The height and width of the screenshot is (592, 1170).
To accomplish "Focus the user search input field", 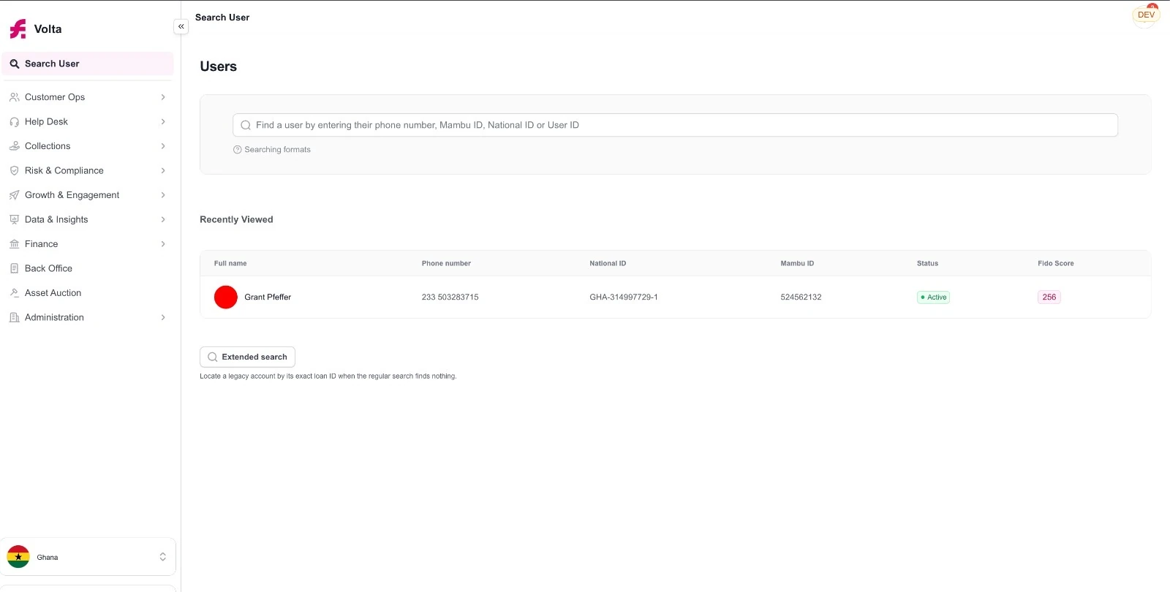I will (675, 125).
